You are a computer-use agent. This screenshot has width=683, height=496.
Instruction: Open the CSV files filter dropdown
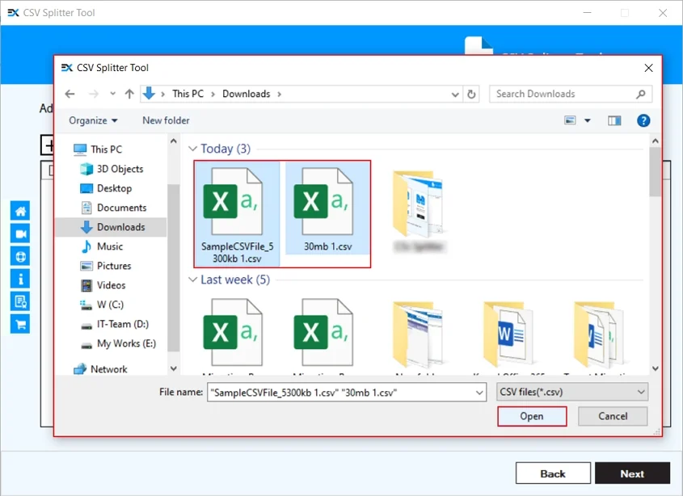pos(571,391)
